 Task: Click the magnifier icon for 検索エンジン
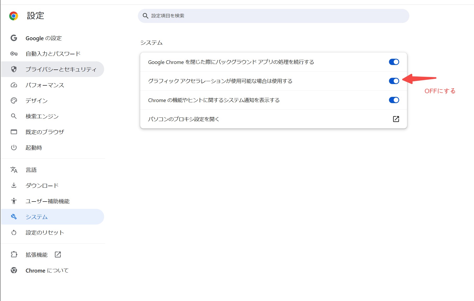(14, 116)
